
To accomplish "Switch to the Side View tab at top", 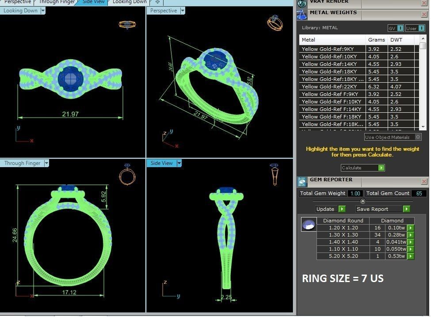I will click(x=93, y=2).
